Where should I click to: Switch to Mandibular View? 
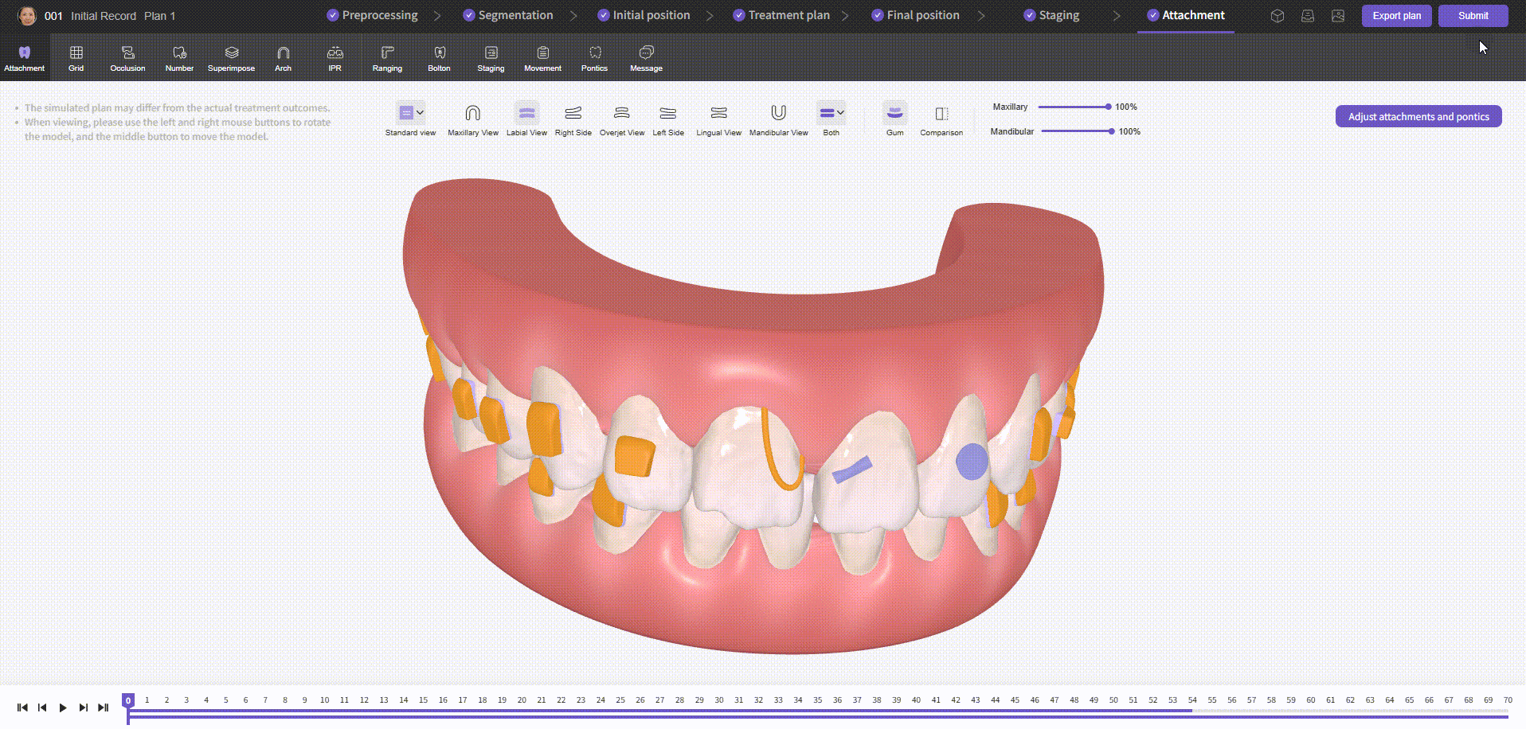(778, 120)
